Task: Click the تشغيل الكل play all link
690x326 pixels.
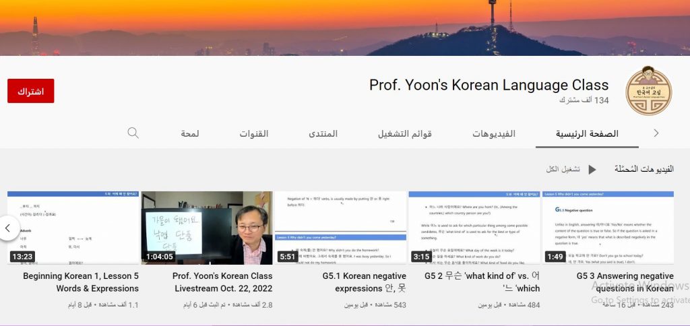Action: click(x=561, y=170)
